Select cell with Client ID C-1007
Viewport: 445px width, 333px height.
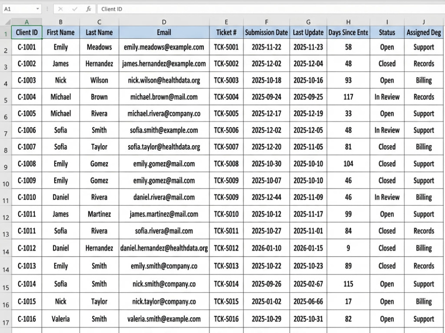(27, 147)
